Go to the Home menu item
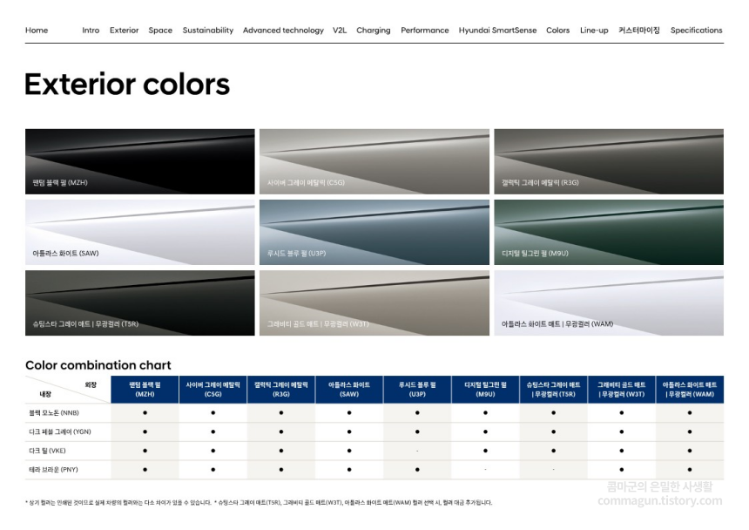This screenshot has height=530, width=749. pos(37,31)
